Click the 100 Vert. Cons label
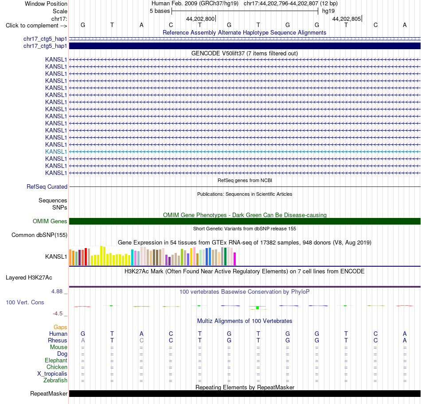 [x=25, y=302]
